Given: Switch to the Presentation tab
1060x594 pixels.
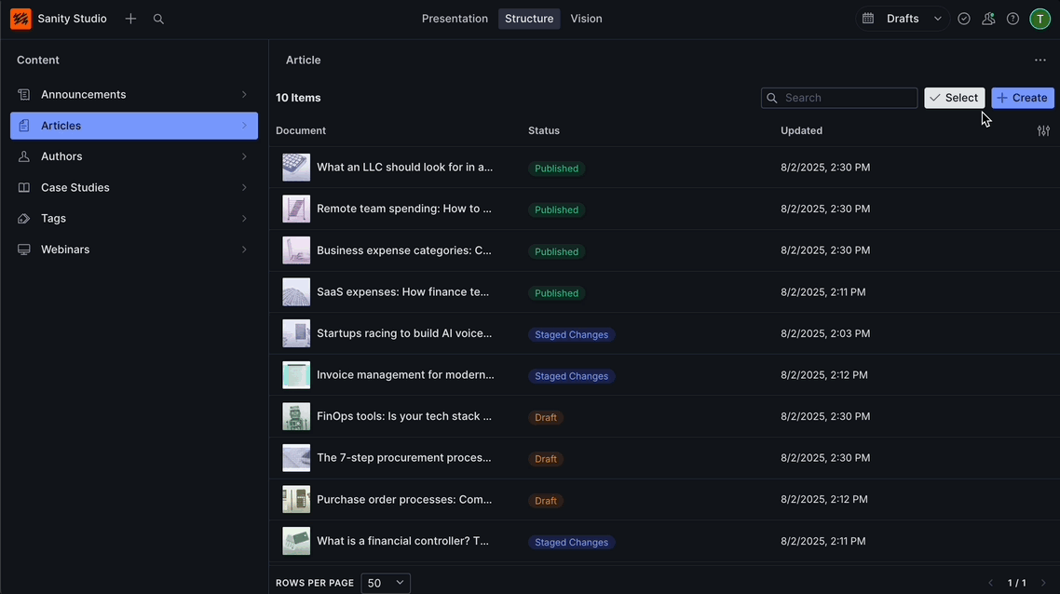Looking at the screenshot, I should click(455, 18).
